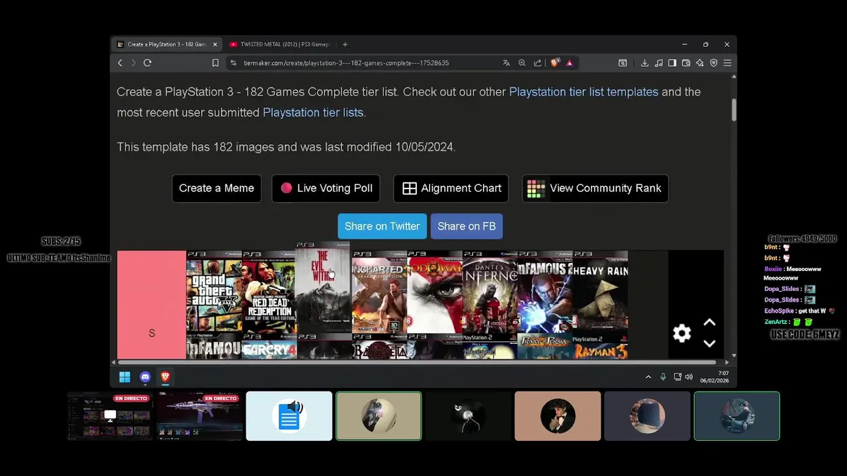
Task: Select the tuxedo avatar participant tile
Action: (x=558, y=416)
